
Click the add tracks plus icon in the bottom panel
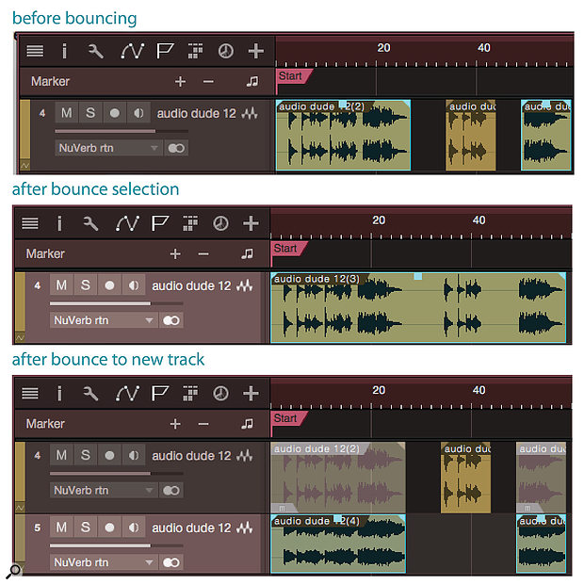pos(251,393)
